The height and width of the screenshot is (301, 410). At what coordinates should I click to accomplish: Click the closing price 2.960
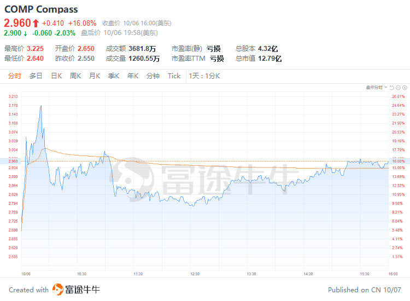pyautogui.click(x=17, y=23)
